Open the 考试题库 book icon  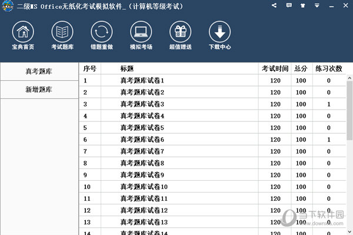62,32
